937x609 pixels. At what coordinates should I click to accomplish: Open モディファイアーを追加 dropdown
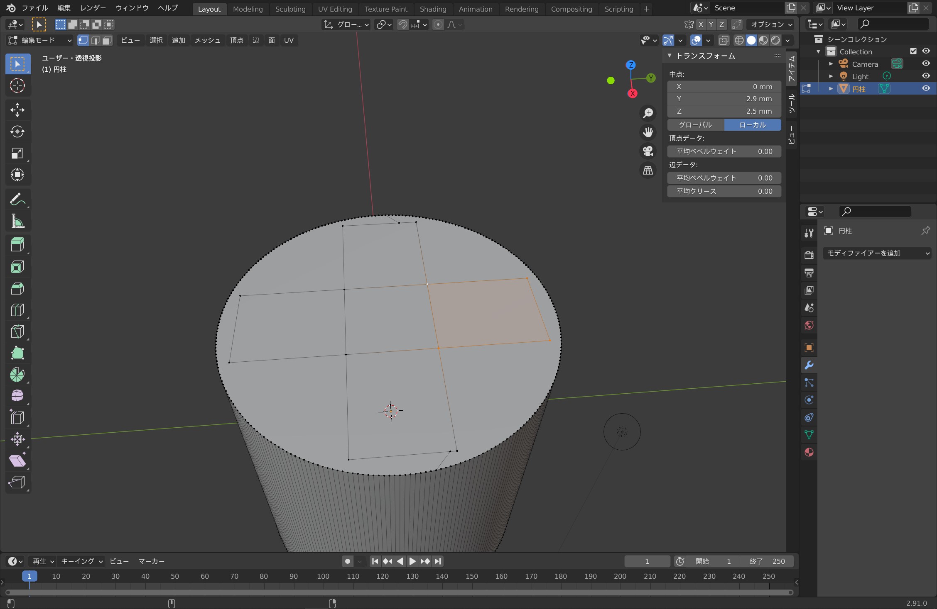coord(877,253)
